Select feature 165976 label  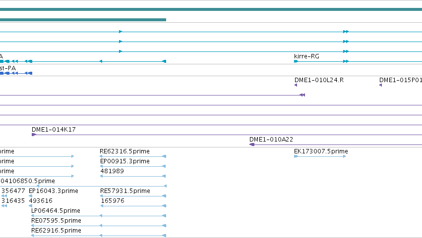coord(113,201)
